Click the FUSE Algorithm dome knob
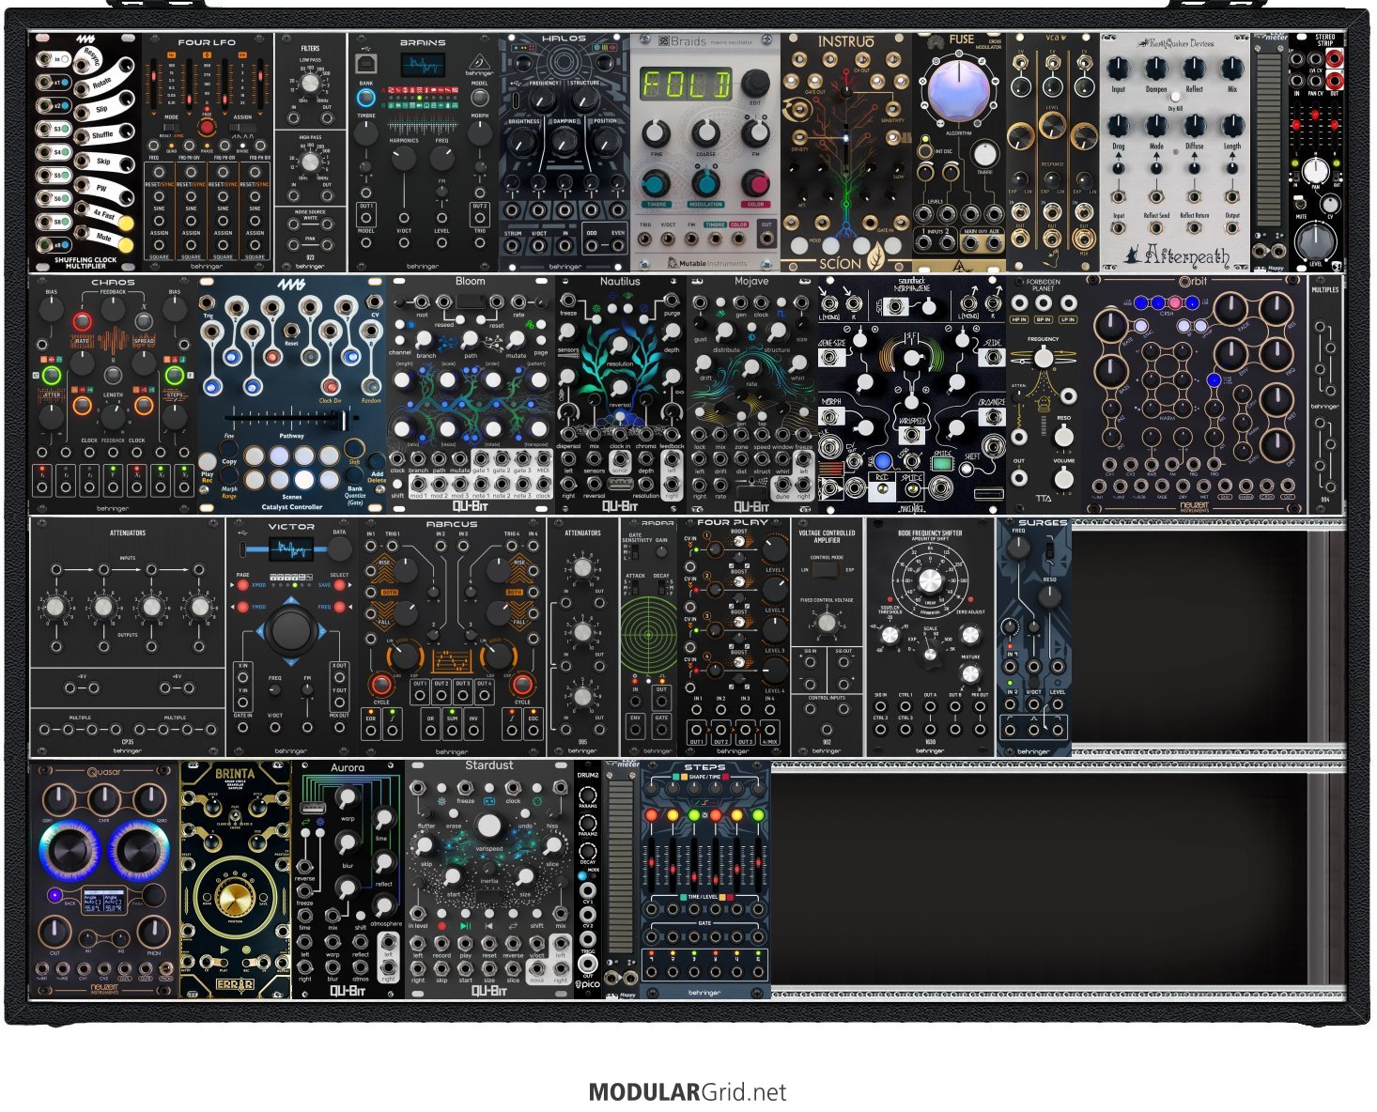Viewport: 1377px width, 1112px height. coord(958,91)
